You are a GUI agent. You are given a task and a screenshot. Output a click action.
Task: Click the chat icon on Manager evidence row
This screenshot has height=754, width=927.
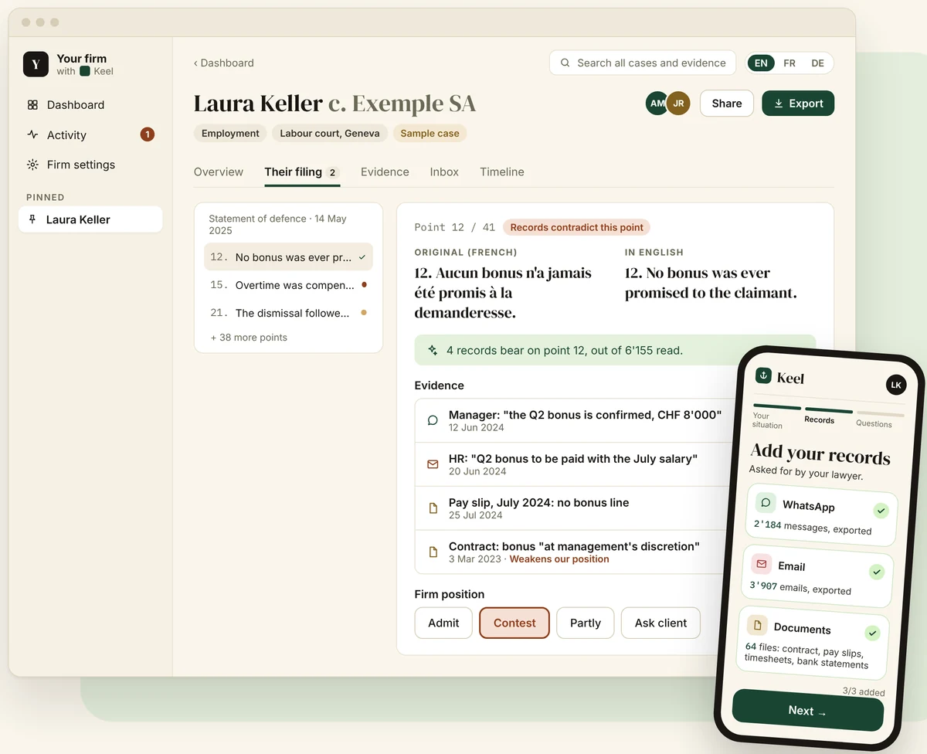pos(433,420)
